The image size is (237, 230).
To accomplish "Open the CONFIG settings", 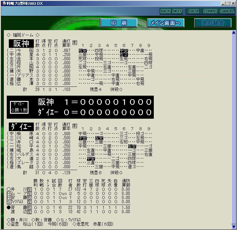I will 210,11.
